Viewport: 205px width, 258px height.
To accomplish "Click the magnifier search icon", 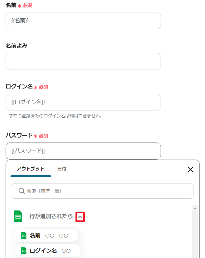I will pos(21,191).
